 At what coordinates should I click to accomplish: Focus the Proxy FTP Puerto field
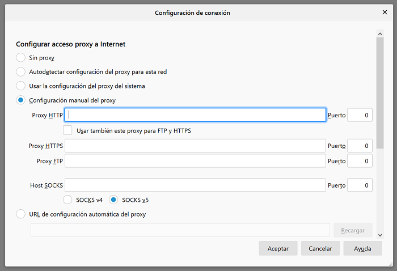[360, 161]
